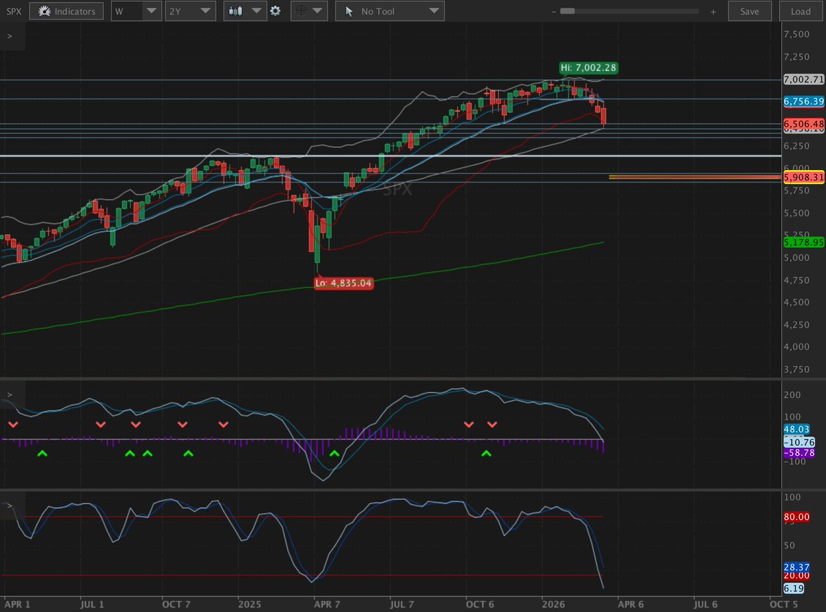Click the JUL 6 date label
Screen dimensions: 826x612
coord(706,604)
